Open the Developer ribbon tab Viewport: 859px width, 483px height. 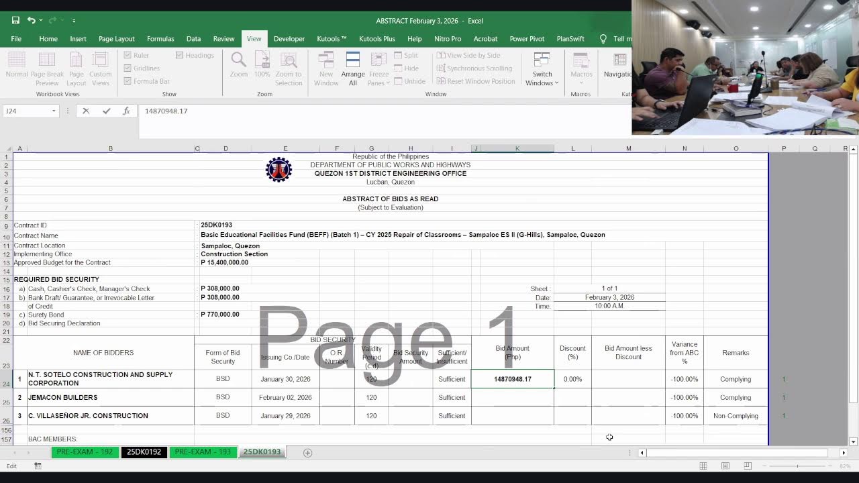click(289, 39)
